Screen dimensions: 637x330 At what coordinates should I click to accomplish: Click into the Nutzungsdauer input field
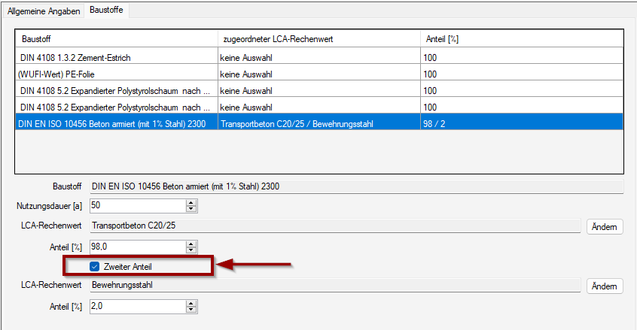point(136,205)
